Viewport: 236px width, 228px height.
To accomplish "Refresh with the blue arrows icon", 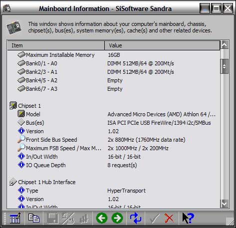I will (136, 218).
